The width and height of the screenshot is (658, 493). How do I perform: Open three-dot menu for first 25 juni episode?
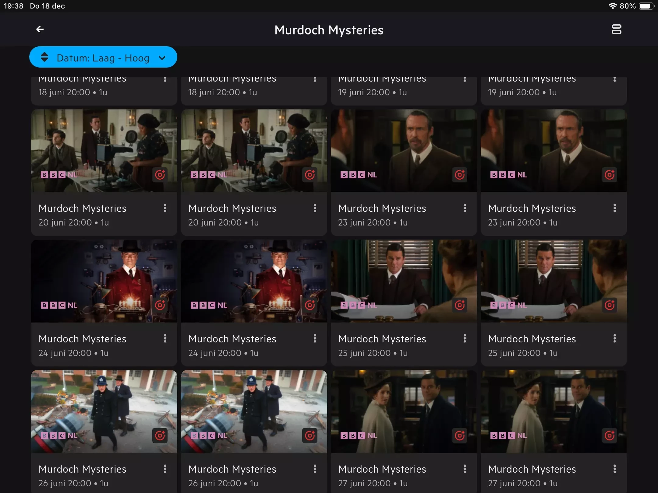point(465,338)
